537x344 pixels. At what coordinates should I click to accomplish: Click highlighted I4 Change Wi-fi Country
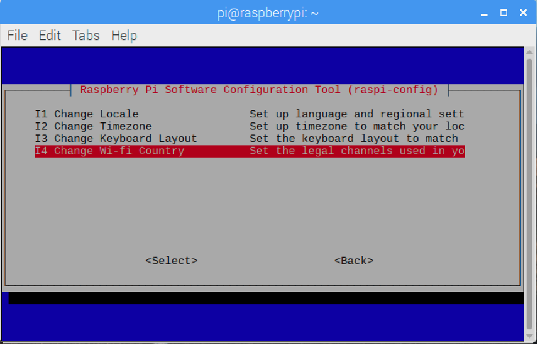[x=109, y=150]
